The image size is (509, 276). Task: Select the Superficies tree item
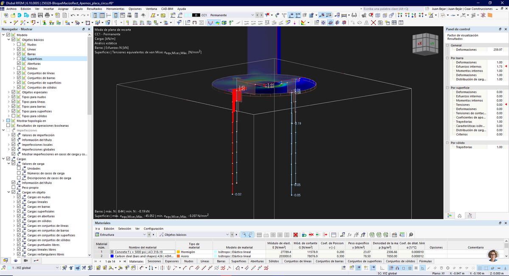click(x=35, y=59)
